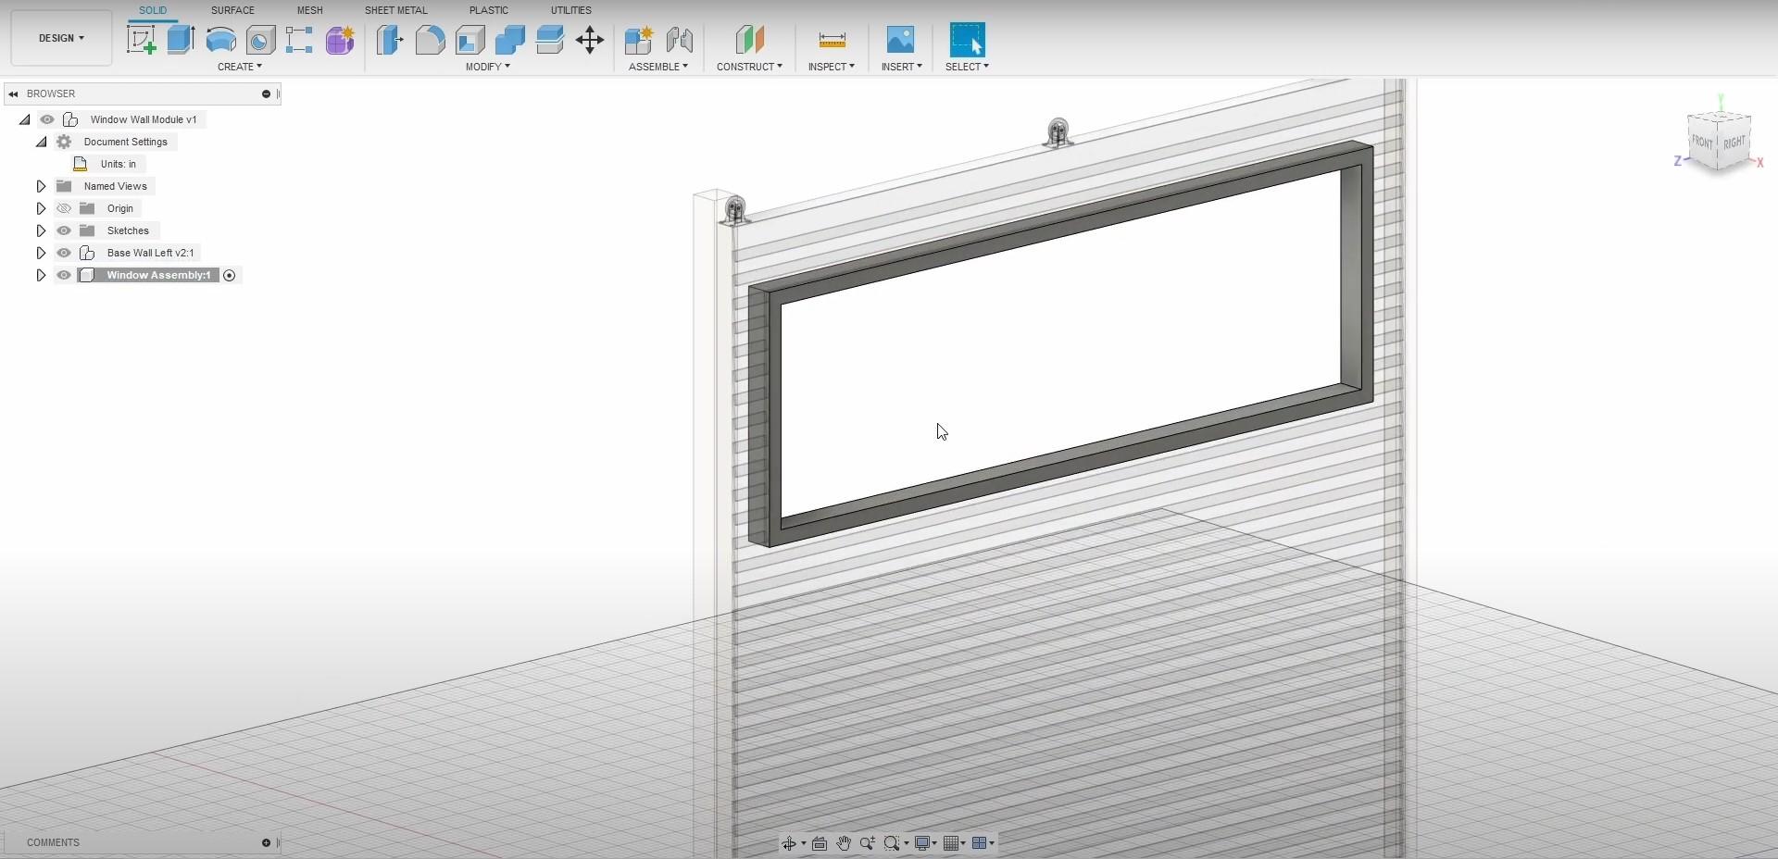This screenshot has width=1778, height=859.
Task: Switch to the SURFACE tab
Action: click(x=232, y=10)
